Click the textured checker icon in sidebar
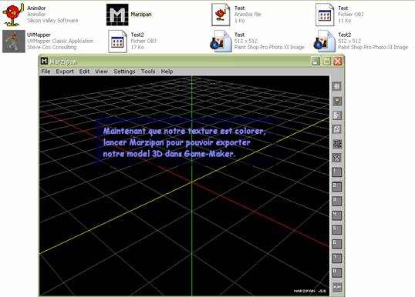Screen dimensions: 415x297 click(337, 144)
